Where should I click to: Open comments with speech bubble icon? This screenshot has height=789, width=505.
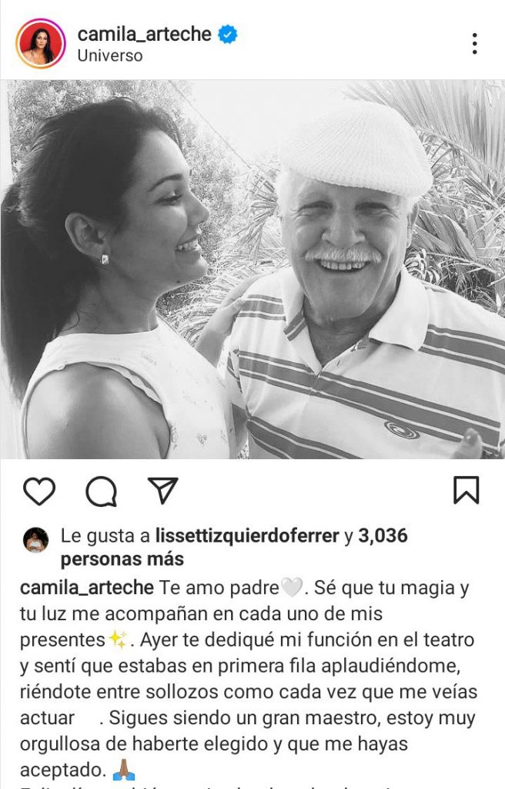[x=102, y=491]
